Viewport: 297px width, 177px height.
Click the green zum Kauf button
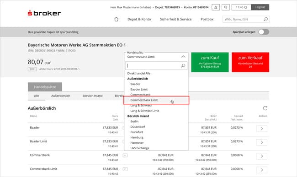pyautogui.click(x=210, y=62)
